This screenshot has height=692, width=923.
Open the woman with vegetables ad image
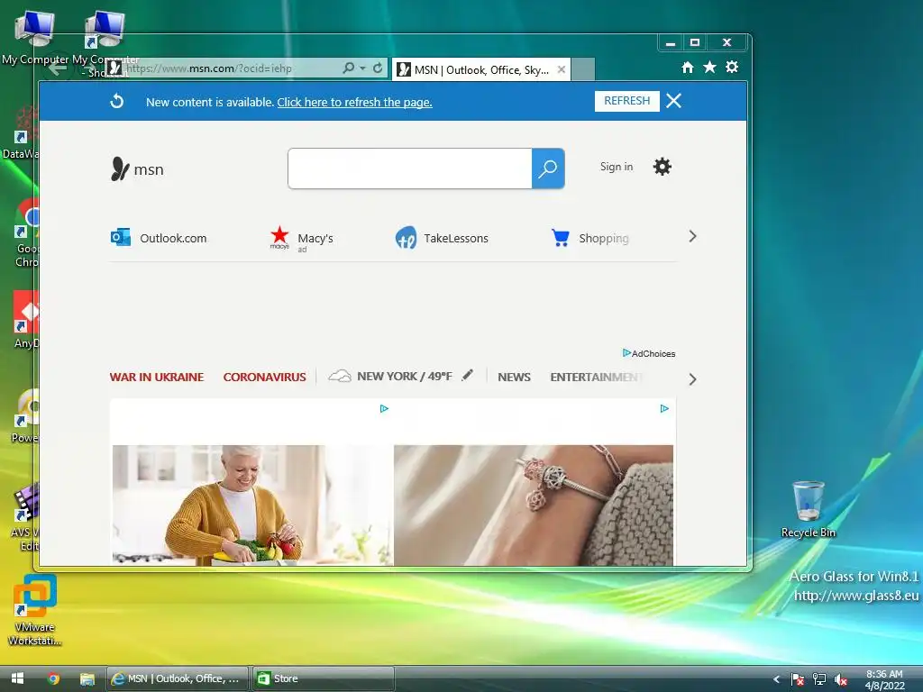(252, 505)
